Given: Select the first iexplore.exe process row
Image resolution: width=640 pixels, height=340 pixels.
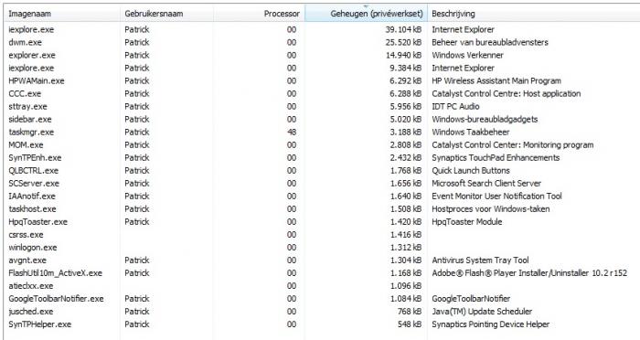Looking at the screenshot, I should click(x=322, y=29).
